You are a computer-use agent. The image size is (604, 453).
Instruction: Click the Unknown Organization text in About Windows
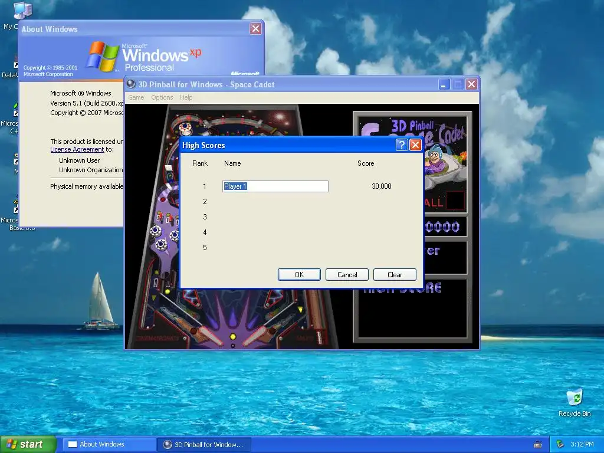(x=91, y=170)
